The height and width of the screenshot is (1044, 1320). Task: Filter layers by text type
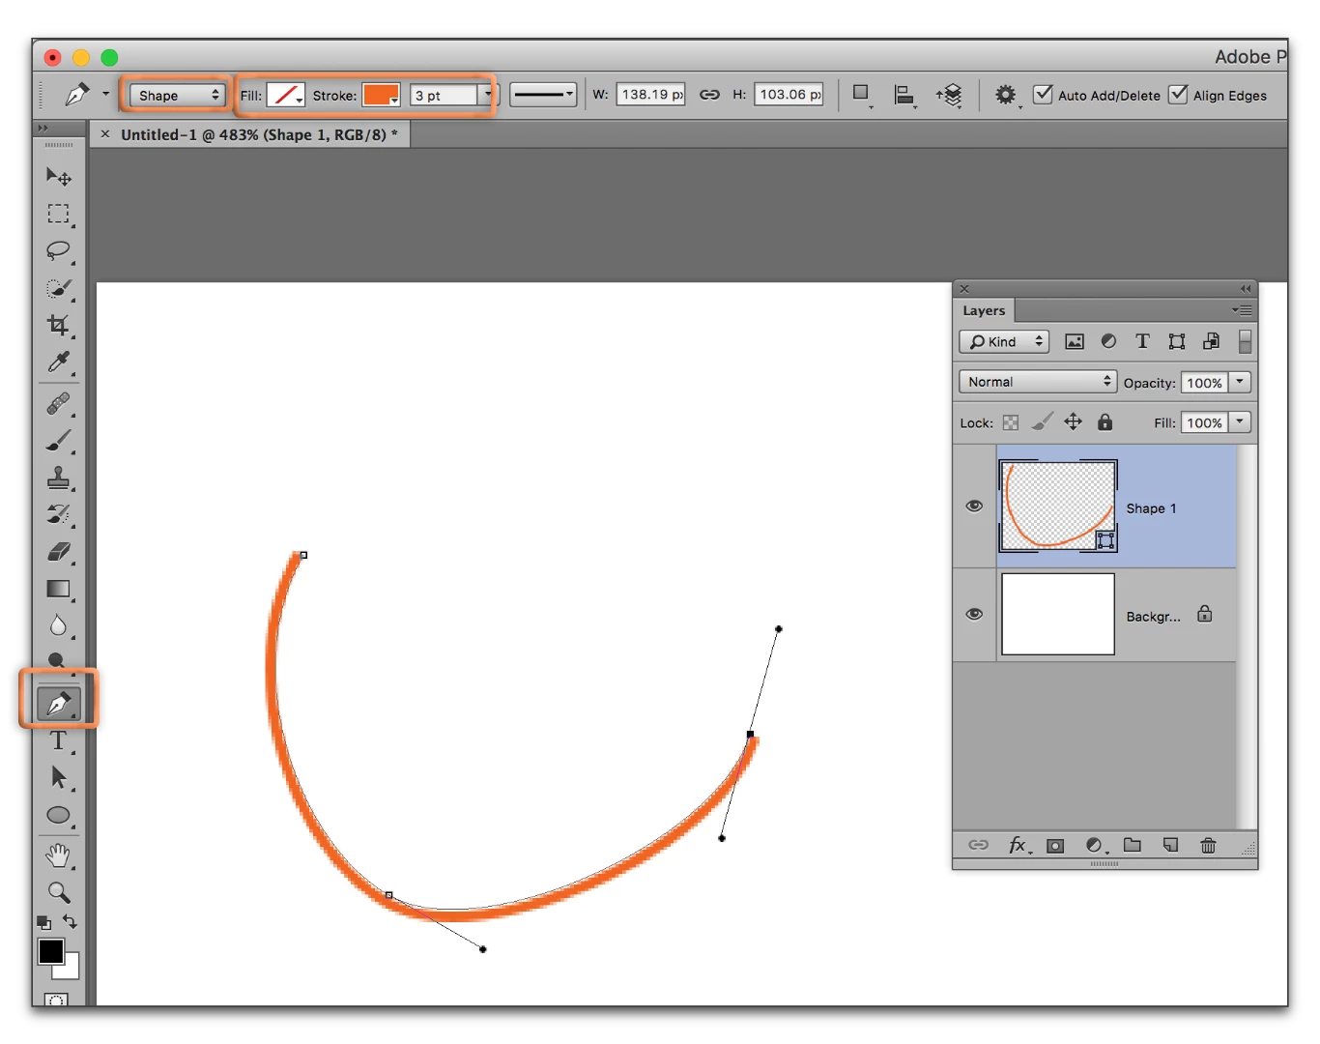pyautogui.click(x=1142, y=341)
